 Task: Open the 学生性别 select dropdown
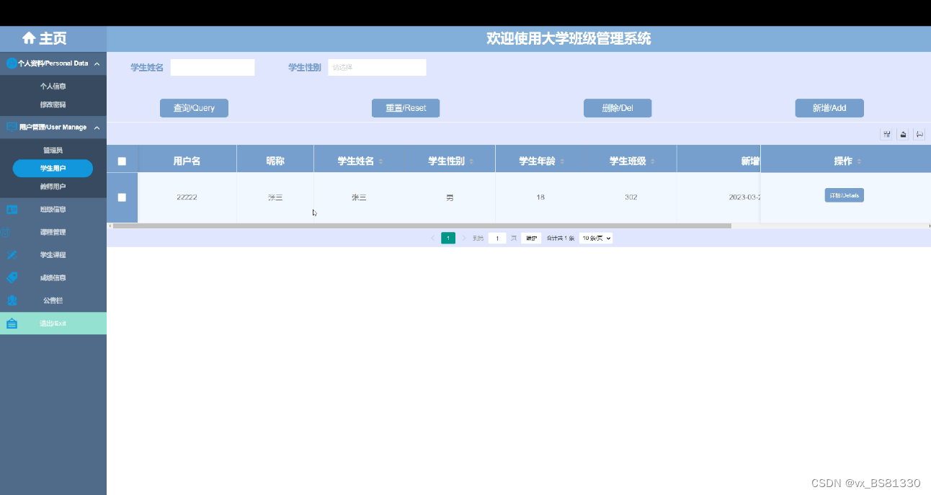[x=377, y=67]
